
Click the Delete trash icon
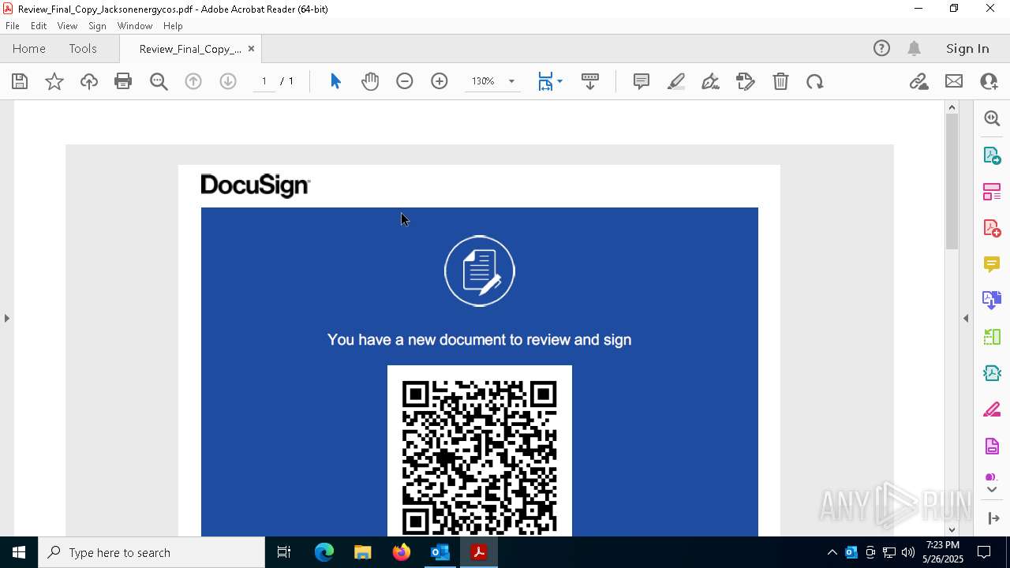tap(780, 81)
